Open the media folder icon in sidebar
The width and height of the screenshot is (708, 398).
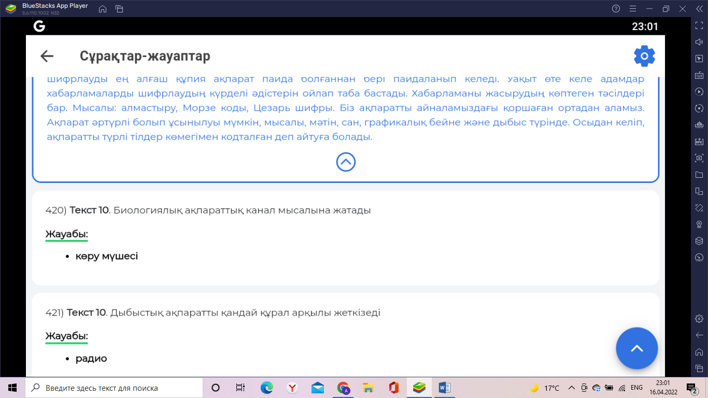[699, 175]
